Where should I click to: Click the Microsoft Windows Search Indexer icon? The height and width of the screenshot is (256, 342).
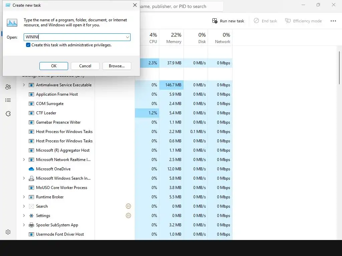click(x=31, y=178)
